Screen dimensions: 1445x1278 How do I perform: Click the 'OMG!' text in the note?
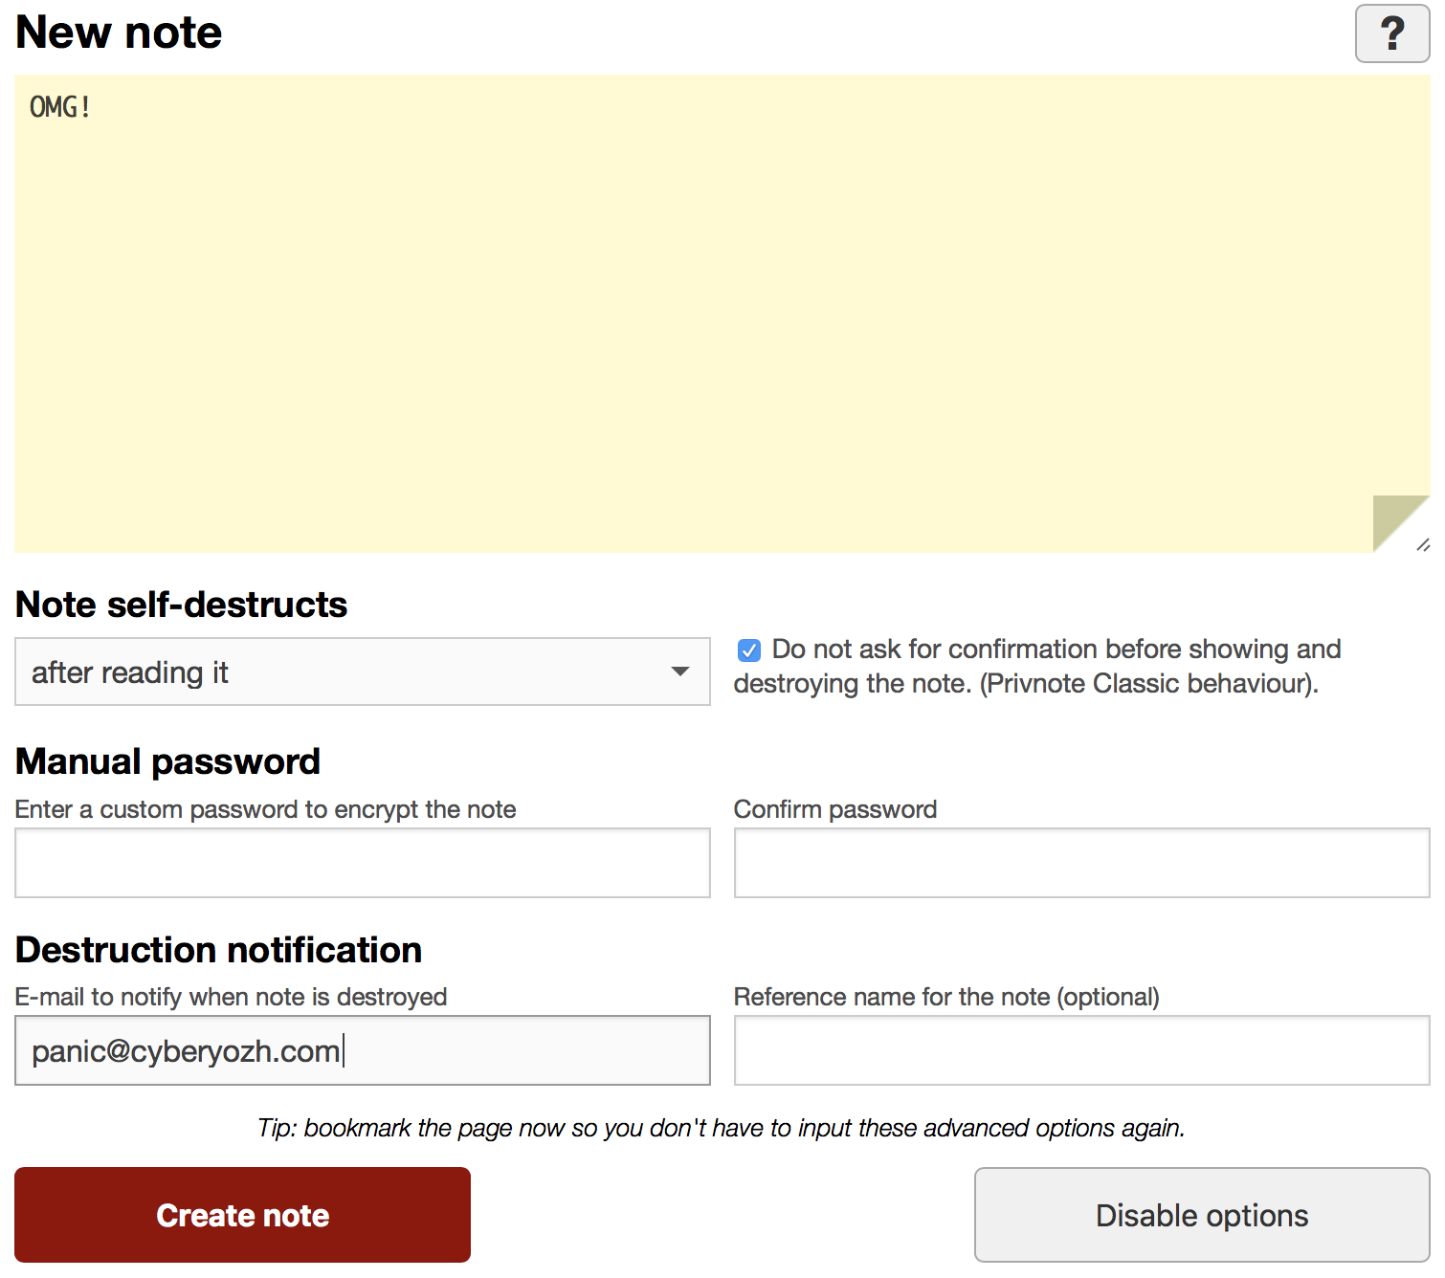click(x=60, y=107)
